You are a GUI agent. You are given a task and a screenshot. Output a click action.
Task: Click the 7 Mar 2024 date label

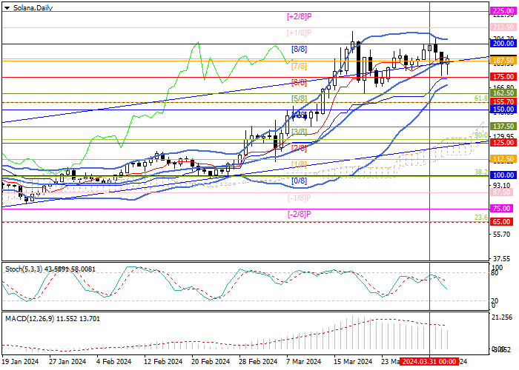click(x=304, y=361)
